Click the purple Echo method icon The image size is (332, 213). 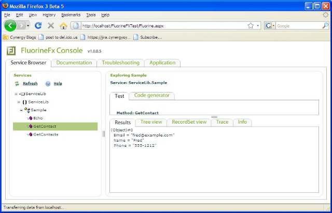pyautogui.click(x=30, y=118)
